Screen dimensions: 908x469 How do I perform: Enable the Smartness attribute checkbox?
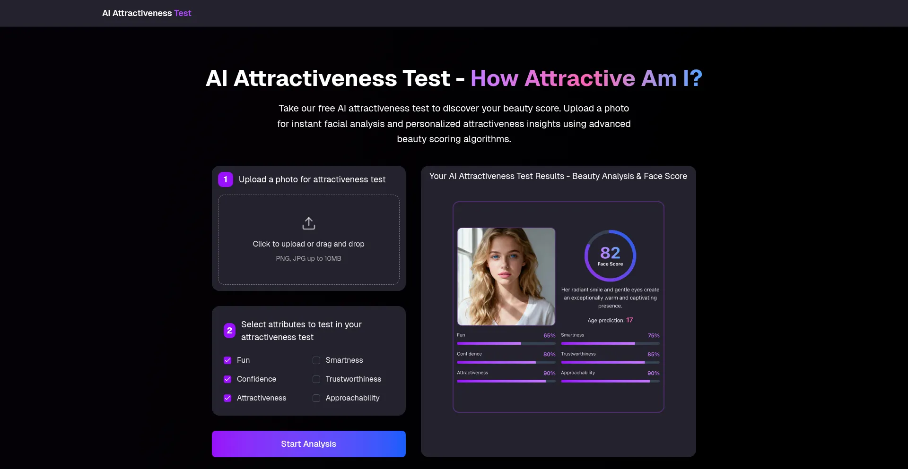[x=316, y=360]
